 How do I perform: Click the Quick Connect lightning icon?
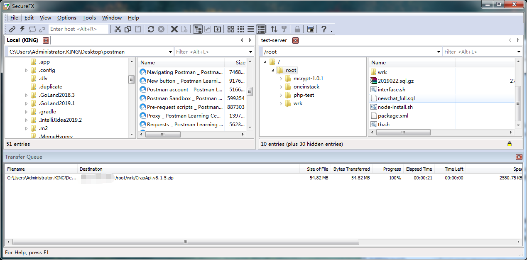[x=22, y=29]
